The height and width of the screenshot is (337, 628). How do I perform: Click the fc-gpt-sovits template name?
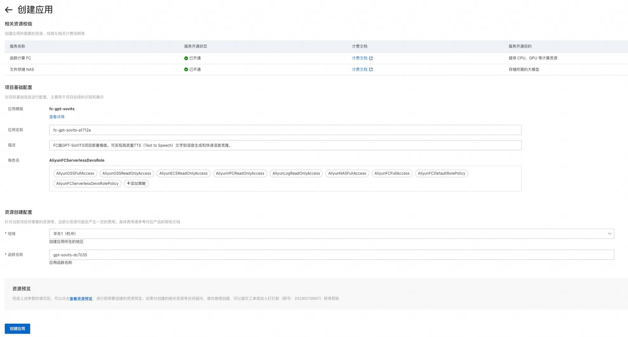coord(62,109)
